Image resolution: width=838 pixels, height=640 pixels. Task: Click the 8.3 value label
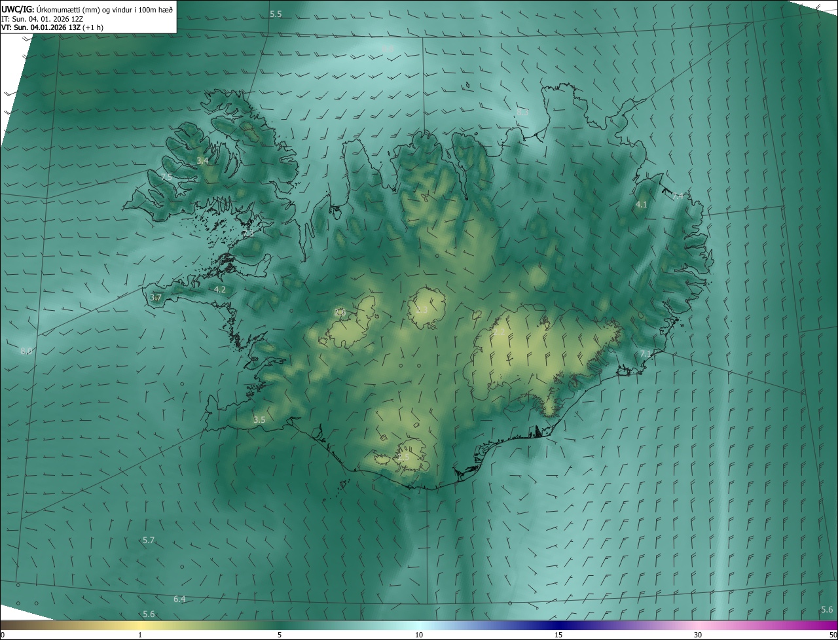(x=522, y=113)
